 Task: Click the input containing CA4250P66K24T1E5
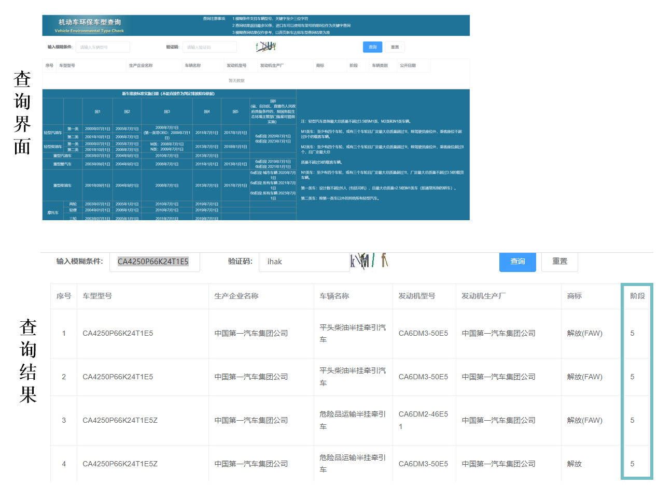(153, 262)
